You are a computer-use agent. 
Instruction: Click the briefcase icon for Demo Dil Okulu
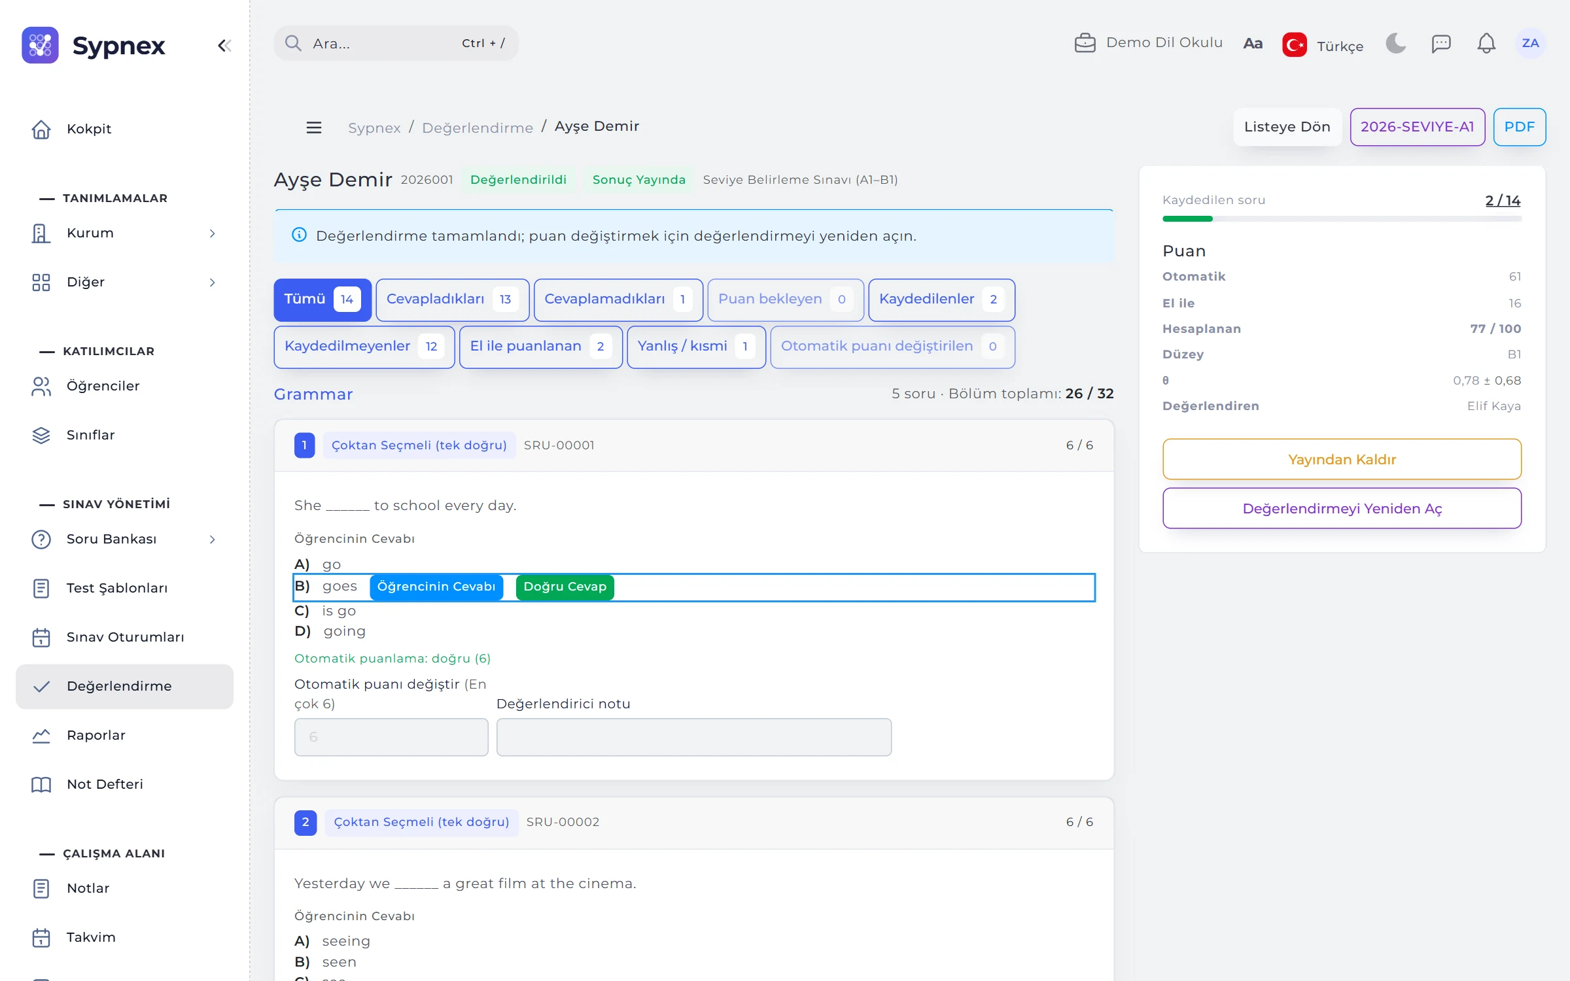1085,43
